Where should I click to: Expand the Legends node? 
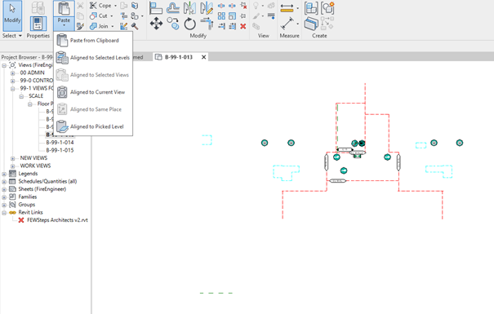(4, 174)
